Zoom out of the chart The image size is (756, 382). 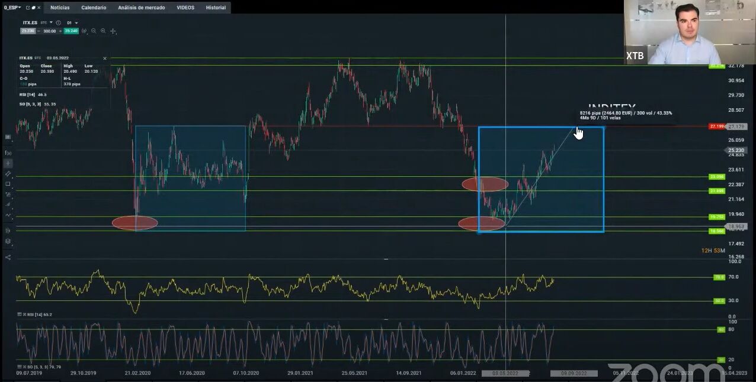[x=94, y=31]
